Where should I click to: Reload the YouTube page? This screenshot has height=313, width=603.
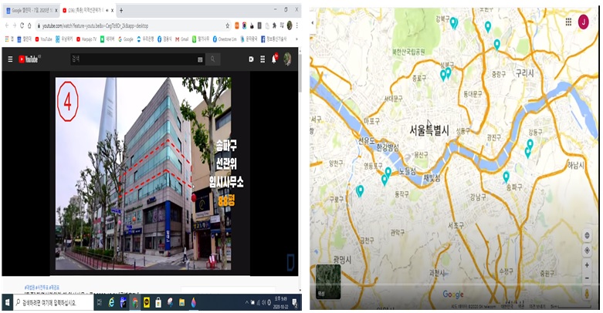point(22,25)
